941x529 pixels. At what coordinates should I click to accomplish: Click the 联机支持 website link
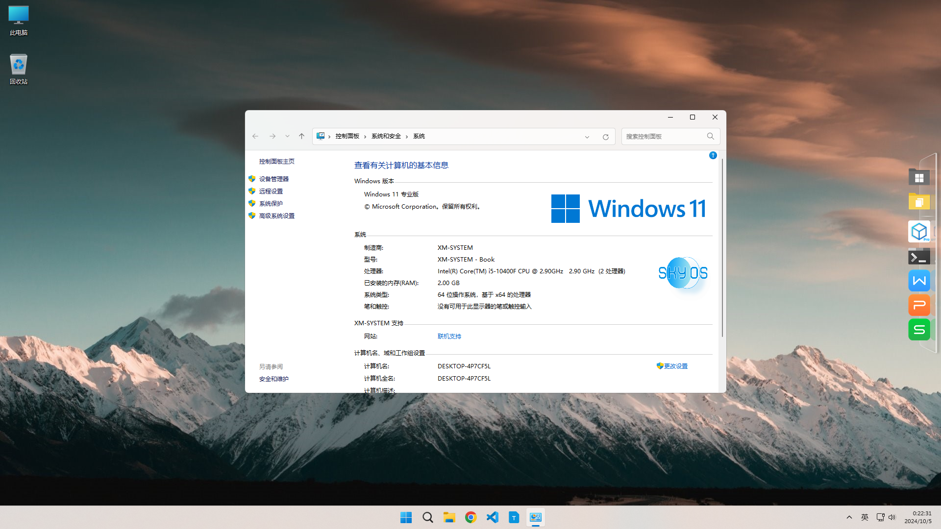[449, 336]
